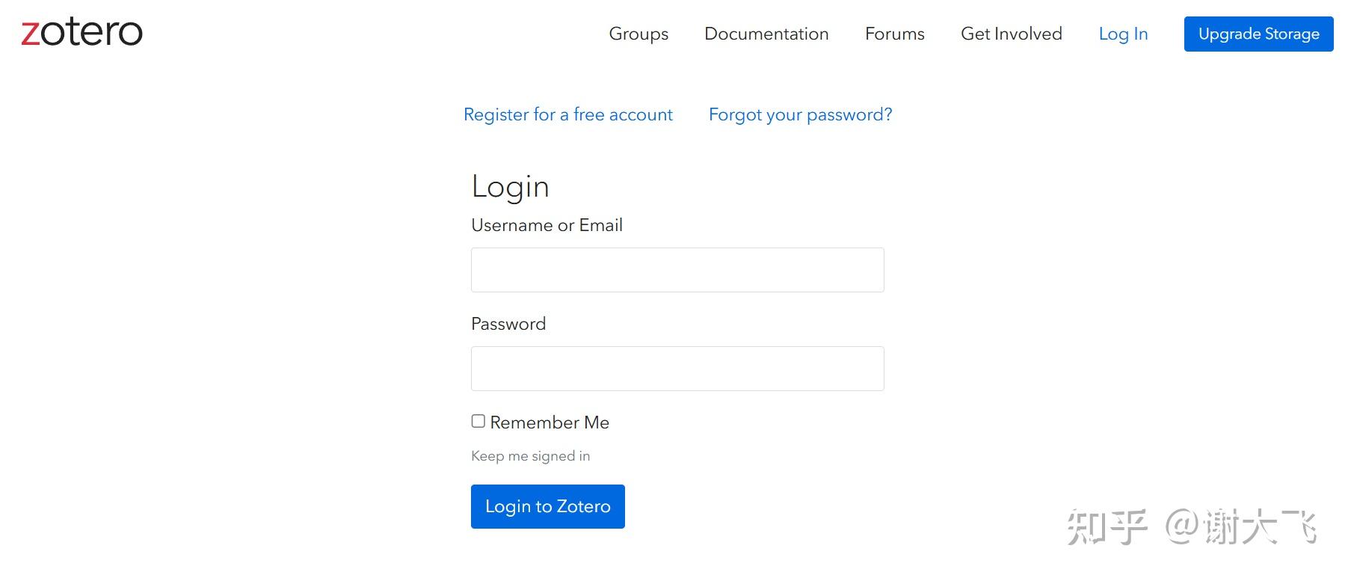Go to Documentation in the navigation
The width and height of the screenshot is (1351, 581).
click(x=766, y=34)
